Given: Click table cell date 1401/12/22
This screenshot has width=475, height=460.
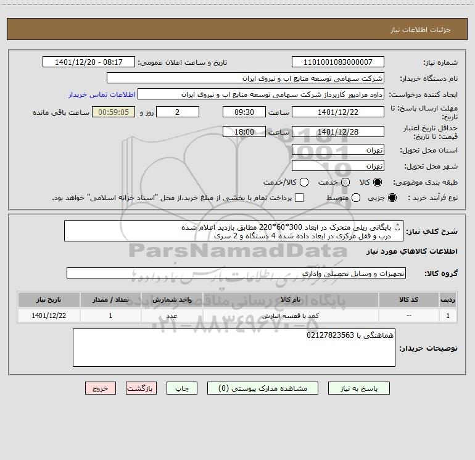Looking at the screenshot, I should click(49, 316).
